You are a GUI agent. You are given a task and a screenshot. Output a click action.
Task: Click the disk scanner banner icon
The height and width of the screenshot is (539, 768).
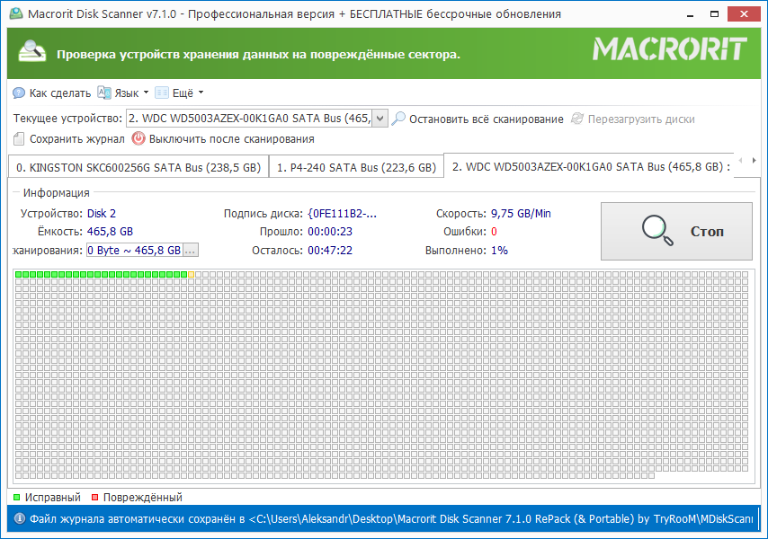coord(31,51)
